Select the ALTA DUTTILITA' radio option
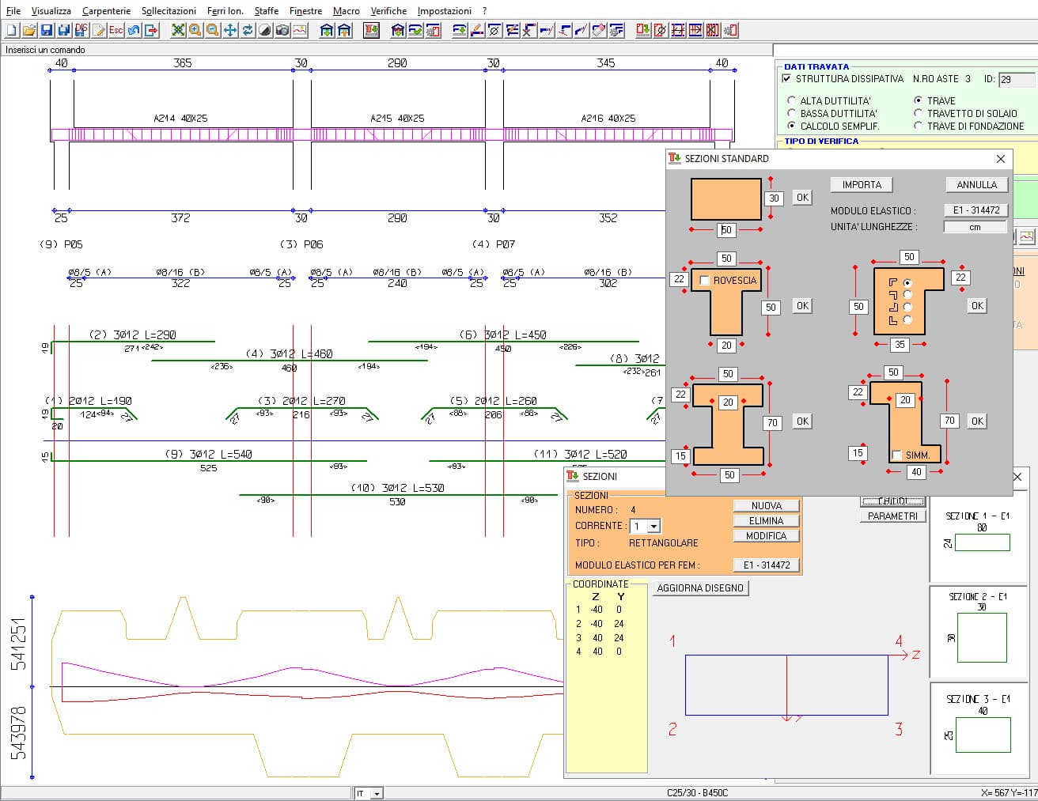 tap(792, 101)
